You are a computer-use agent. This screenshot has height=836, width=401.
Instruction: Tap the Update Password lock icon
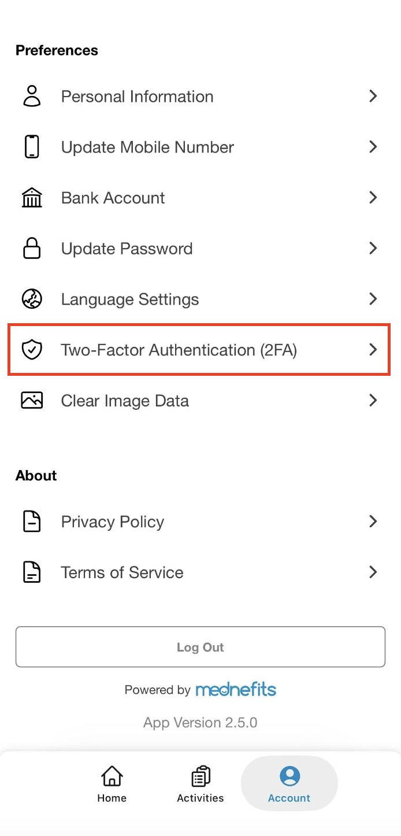[32, 249]
